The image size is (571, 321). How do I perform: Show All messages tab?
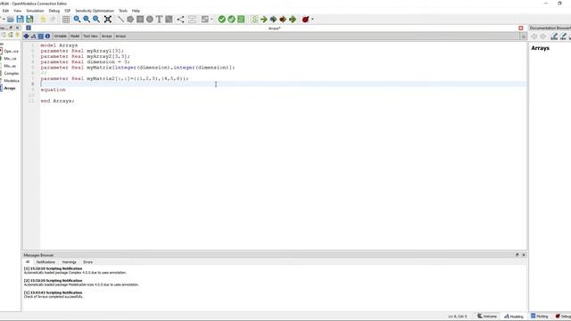coord(28,262)
